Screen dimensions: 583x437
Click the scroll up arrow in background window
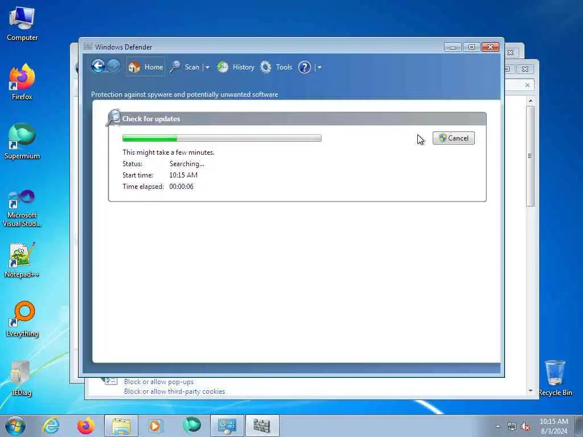coord(531,101)
